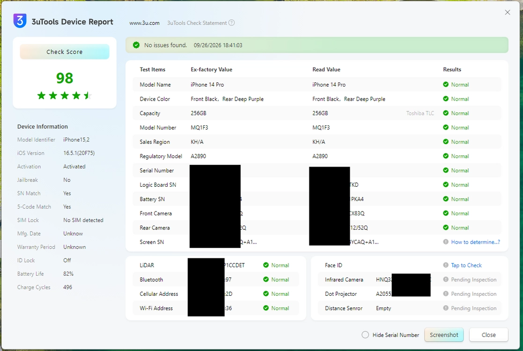Click the Rear Camera Normal check icon
The image size is (523, 351).
click(446, 227)
